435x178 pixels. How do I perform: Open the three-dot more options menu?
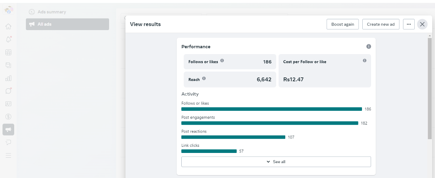tap(408, 24)
